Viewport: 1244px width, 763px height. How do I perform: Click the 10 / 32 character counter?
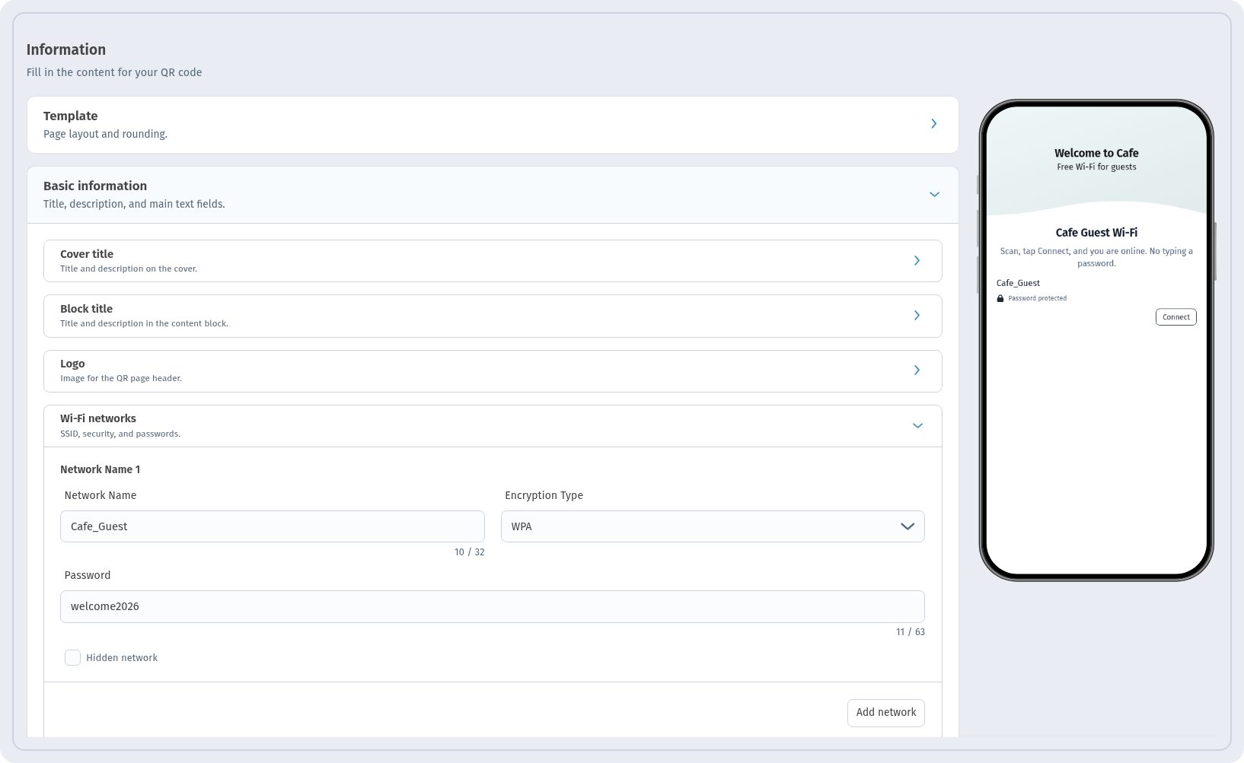tap(469, 552)
